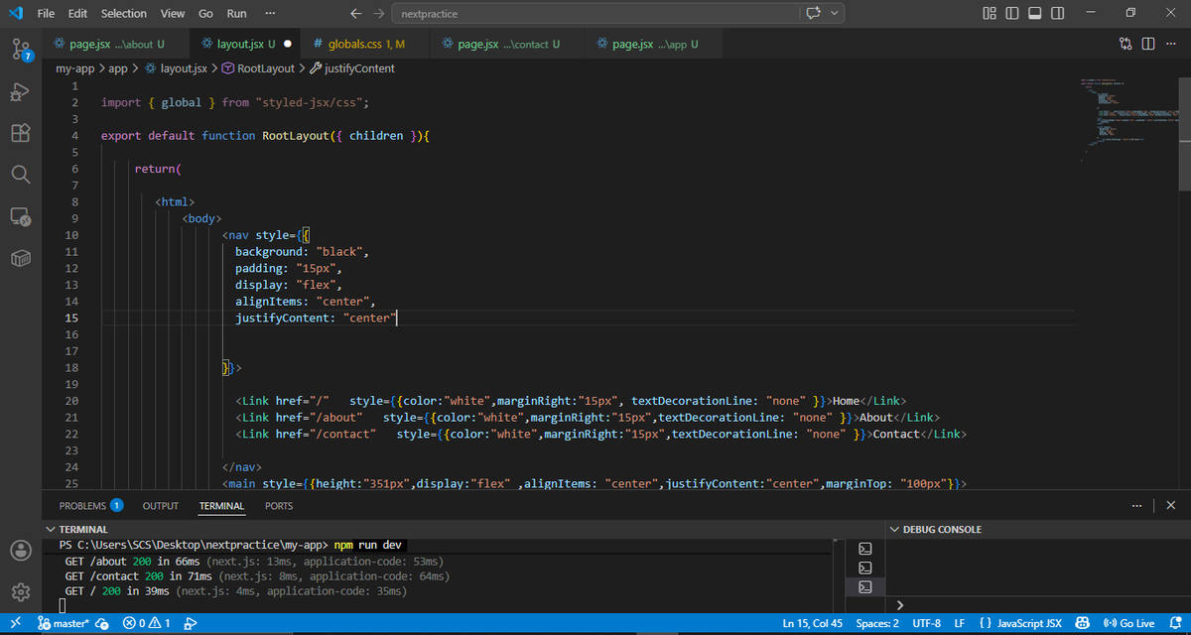The width and height of the screenshot is (1191, 635).
Task: Click justifyContent in the breadcrumb
Action: pyautogui.click(x=359, y=68)
